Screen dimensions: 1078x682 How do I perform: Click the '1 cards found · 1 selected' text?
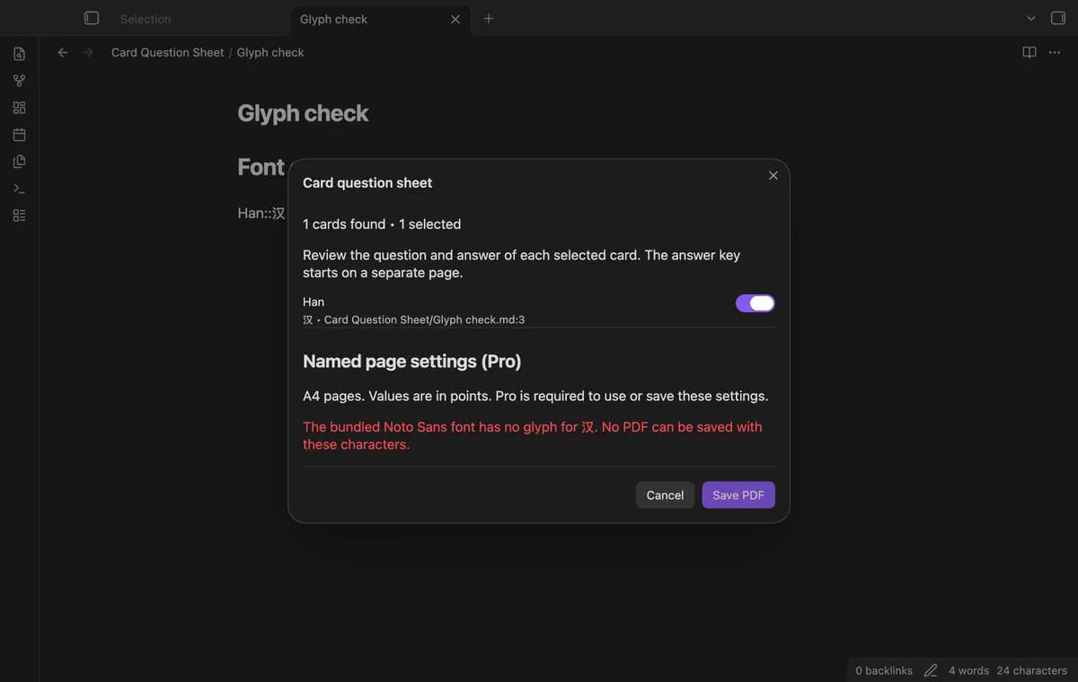pos(382,224)
